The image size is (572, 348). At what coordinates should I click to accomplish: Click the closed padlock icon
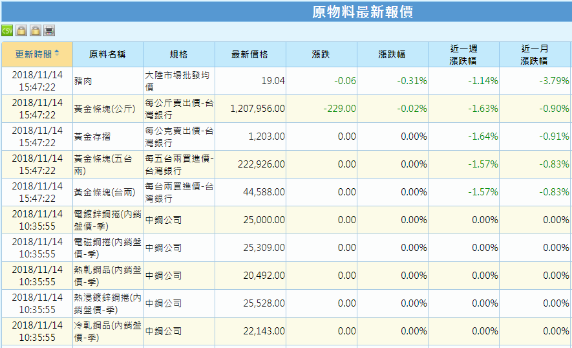(21, 30)
